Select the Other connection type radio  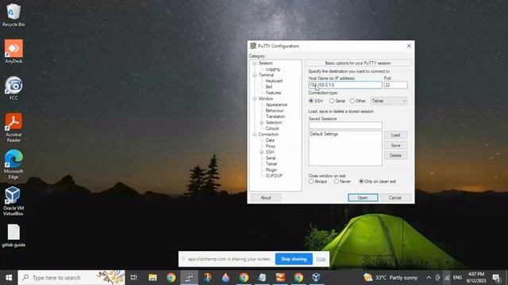tap(352, 101)
